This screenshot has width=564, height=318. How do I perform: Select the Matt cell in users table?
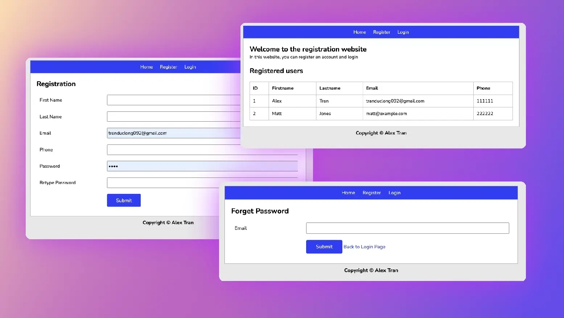coord(292,114)
